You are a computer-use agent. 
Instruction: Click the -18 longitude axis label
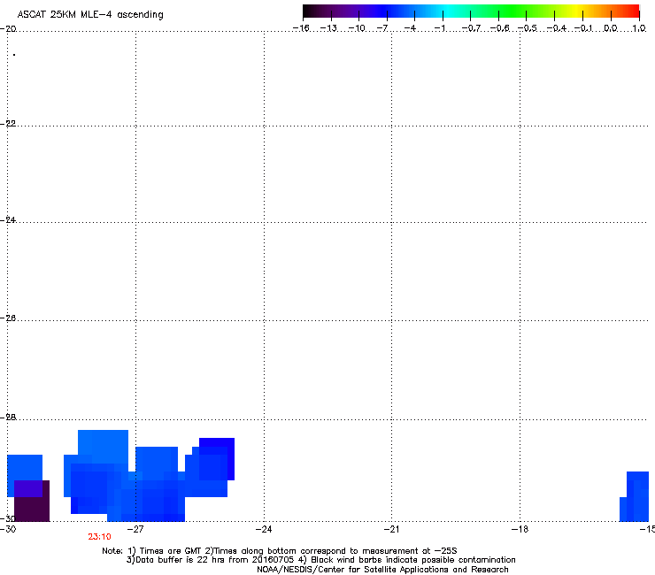(x=520, y=530)
